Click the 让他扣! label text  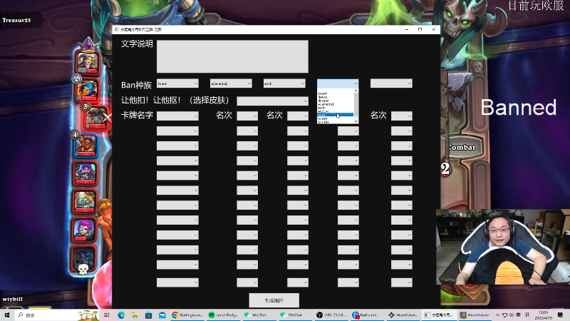coord(135,100)
